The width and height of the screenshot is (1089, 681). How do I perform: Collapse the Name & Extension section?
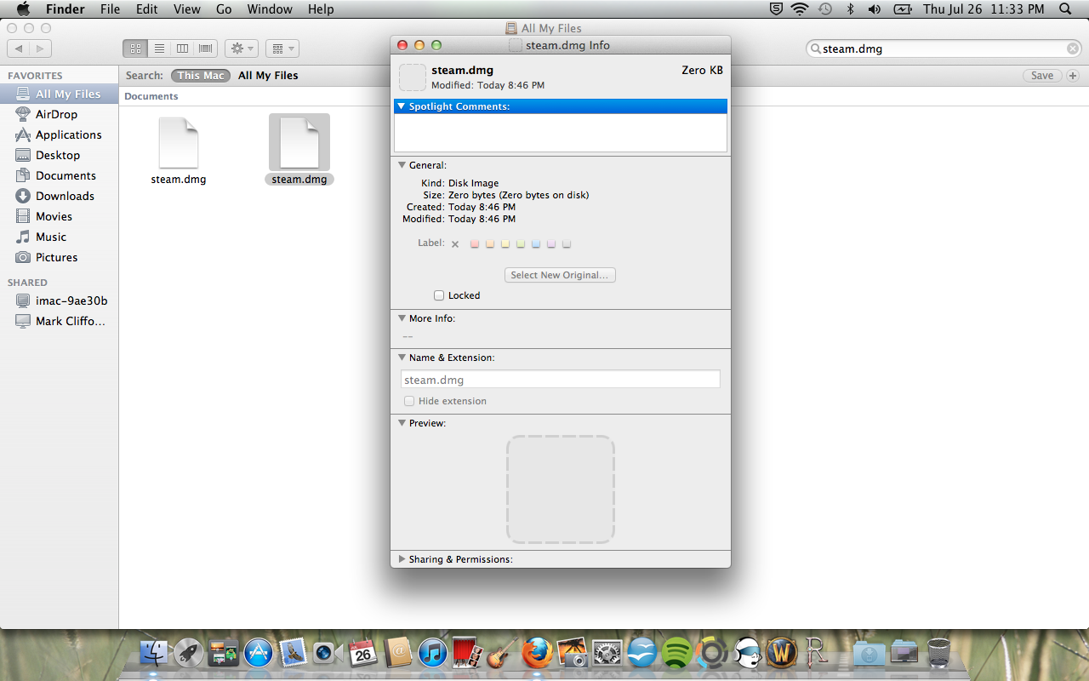pyautogui.click(x=402, y=358)
